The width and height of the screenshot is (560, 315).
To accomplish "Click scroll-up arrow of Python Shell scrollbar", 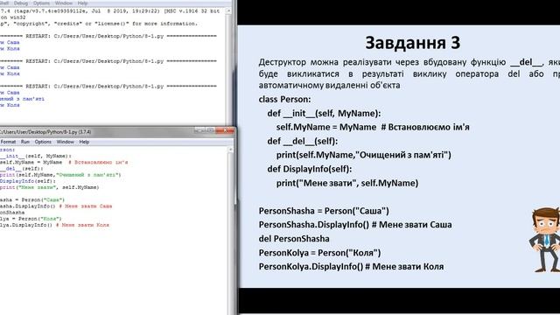I will [228, 10].
